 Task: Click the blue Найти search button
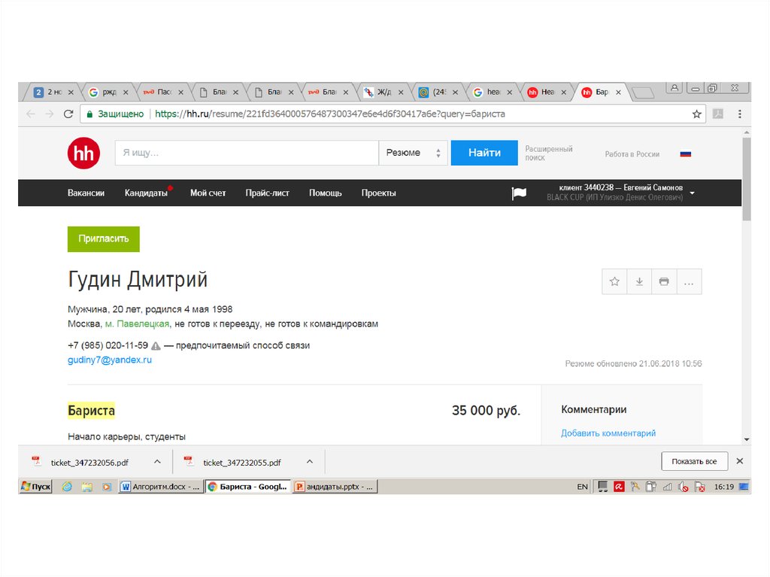coord(484,153)
